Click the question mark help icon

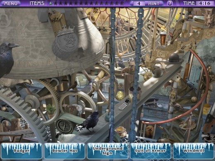[x=170, y=3]
